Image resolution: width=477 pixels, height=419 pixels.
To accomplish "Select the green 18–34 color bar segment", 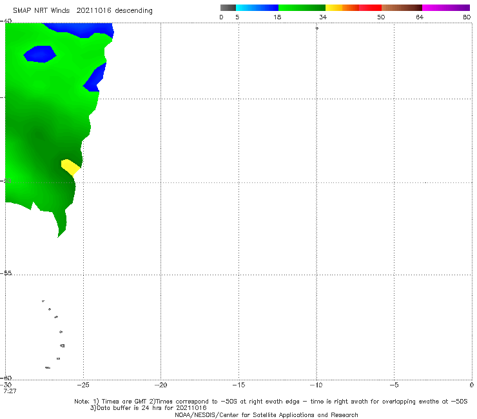I will point(302,8).
